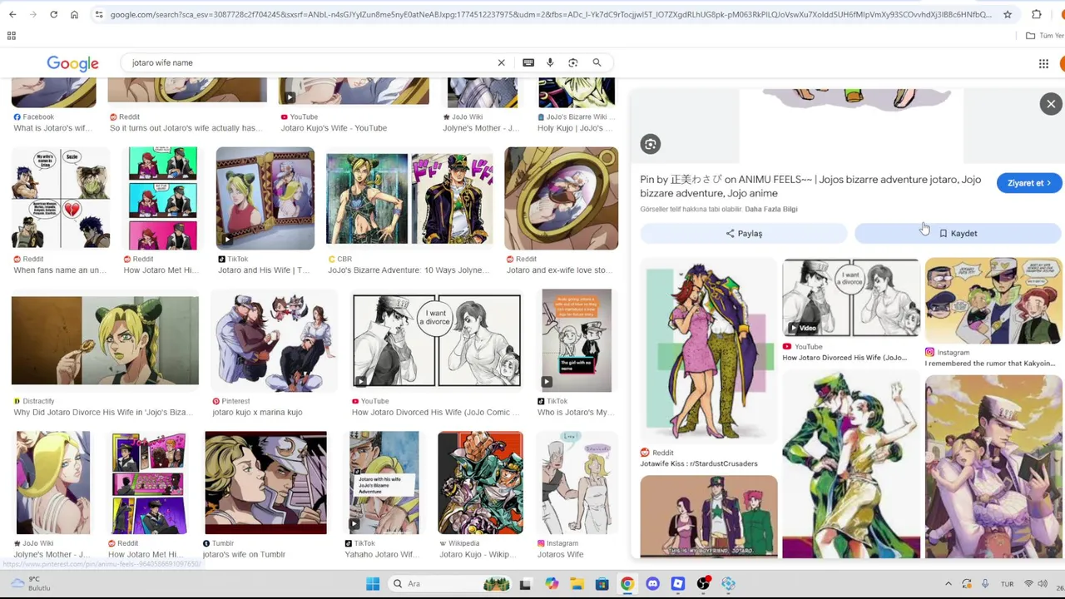Open the 'Who is Jotaro's My...' TikTok result
The height and width of the screenshot is (599, 1065).
pos(577,340)
